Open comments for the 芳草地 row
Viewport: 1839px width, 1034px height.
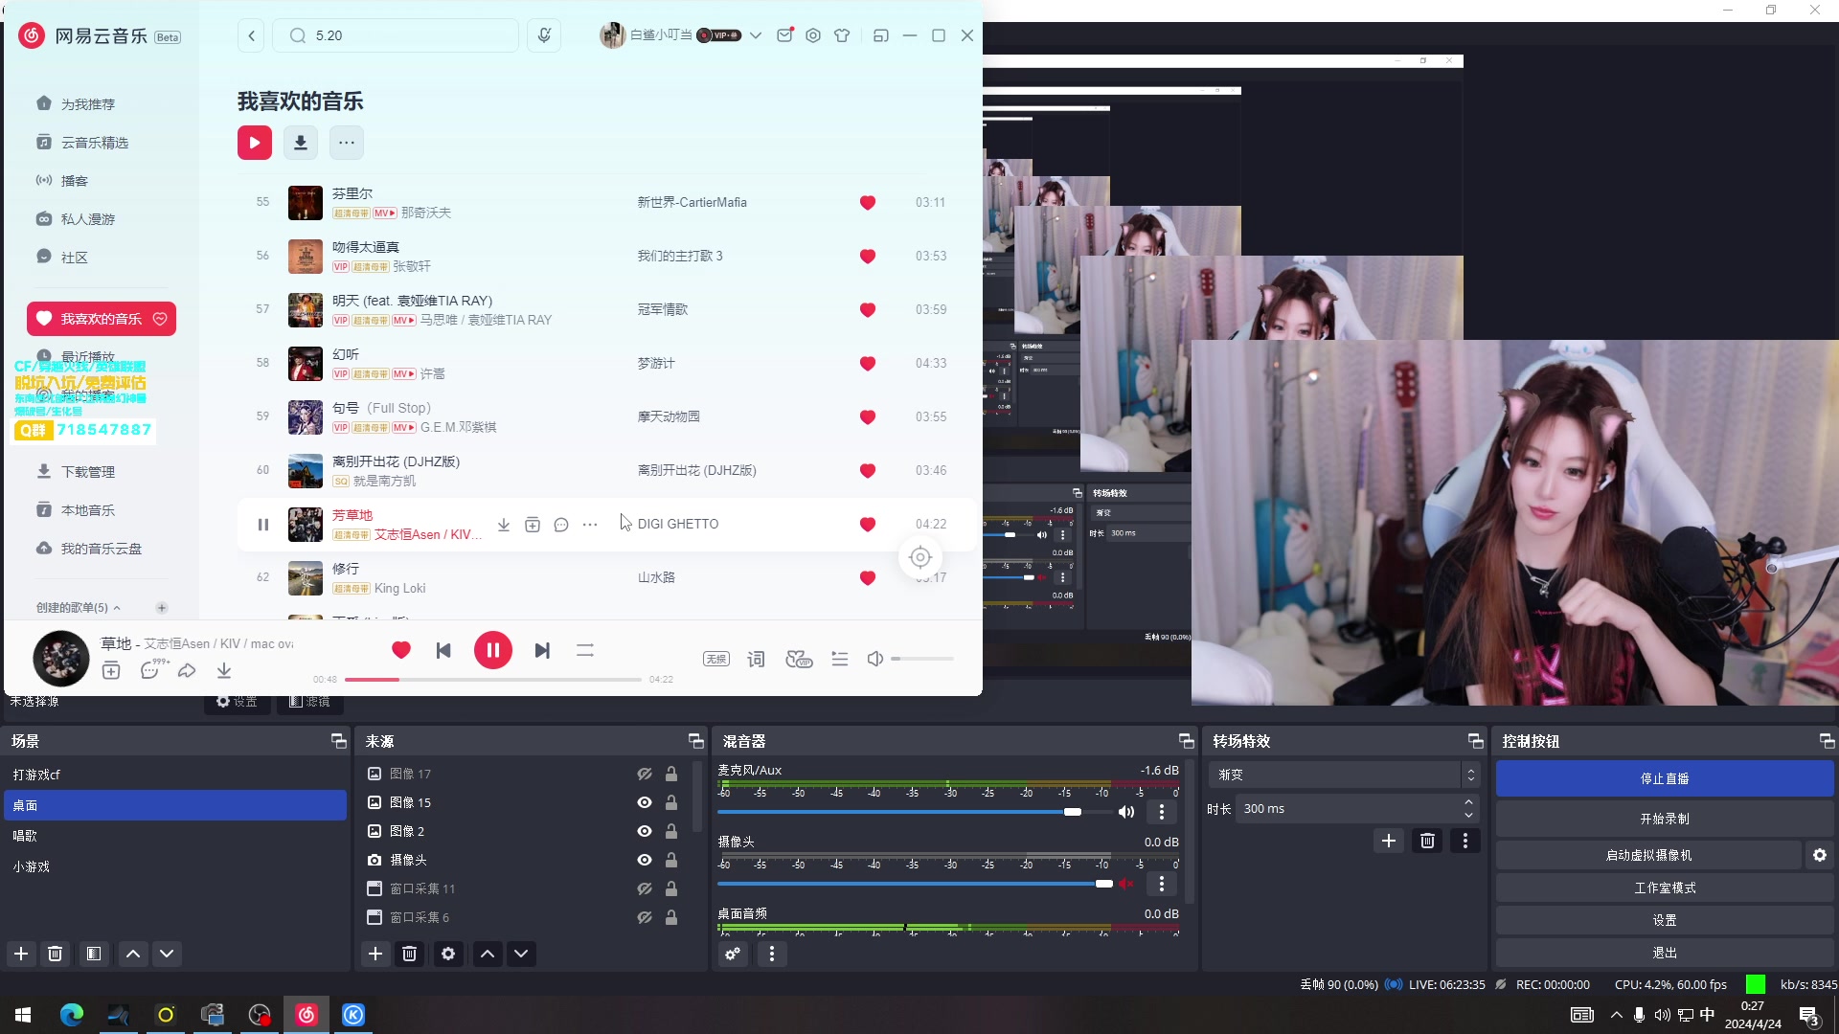pyautogui.click(x=561, y=525)
